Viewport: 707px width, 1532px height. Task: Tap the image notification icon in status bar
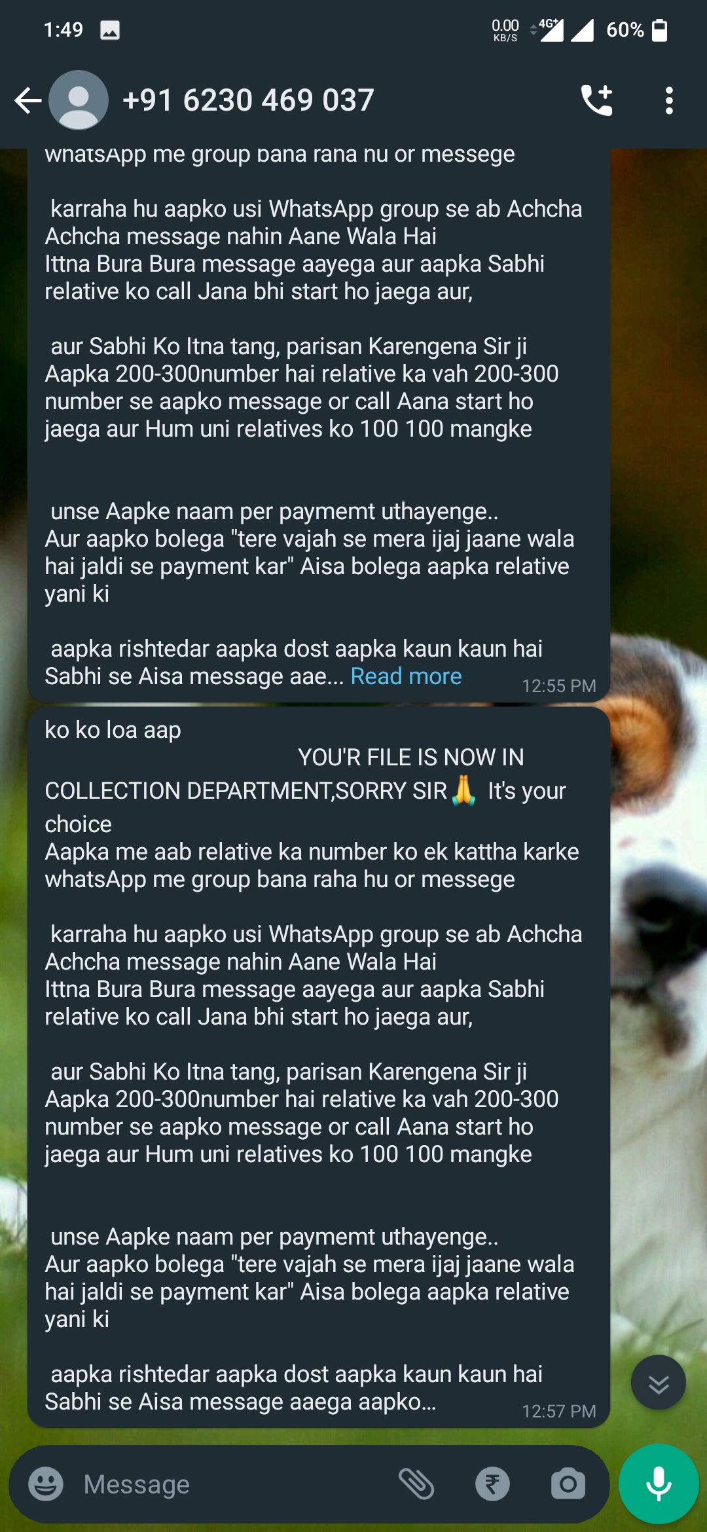point(109,30)
